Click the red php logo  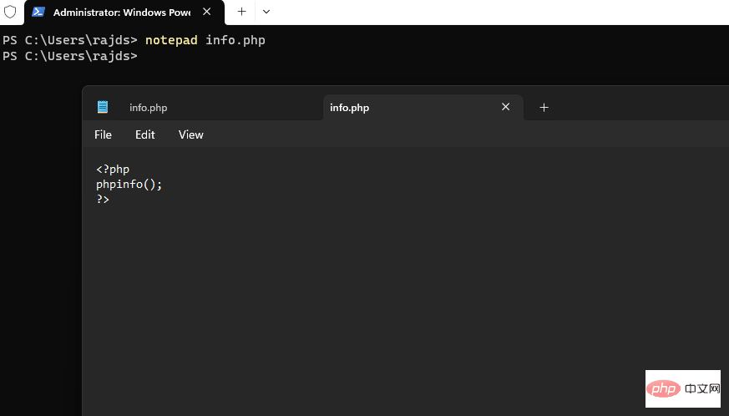pos(663,388)
